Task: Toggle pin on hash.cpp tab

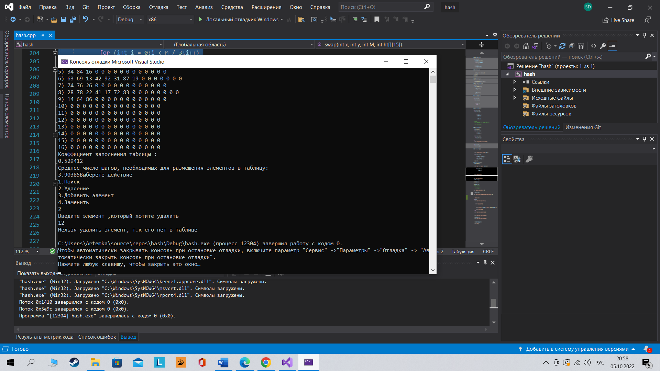Action: (x=42, y=35)
